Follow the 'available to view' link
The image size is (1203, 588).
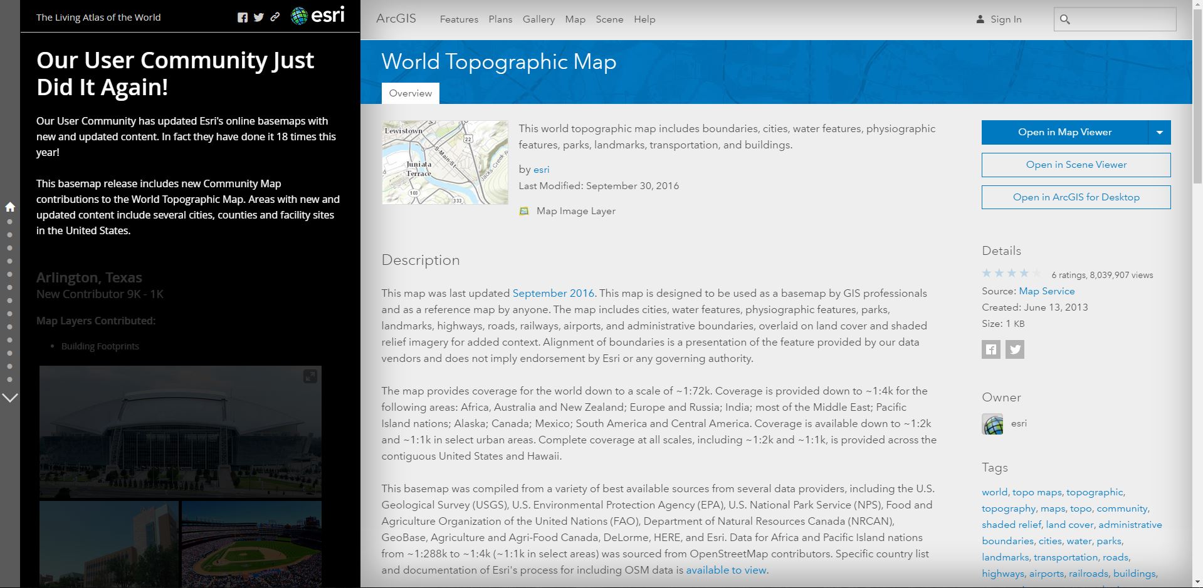(726, 570)
